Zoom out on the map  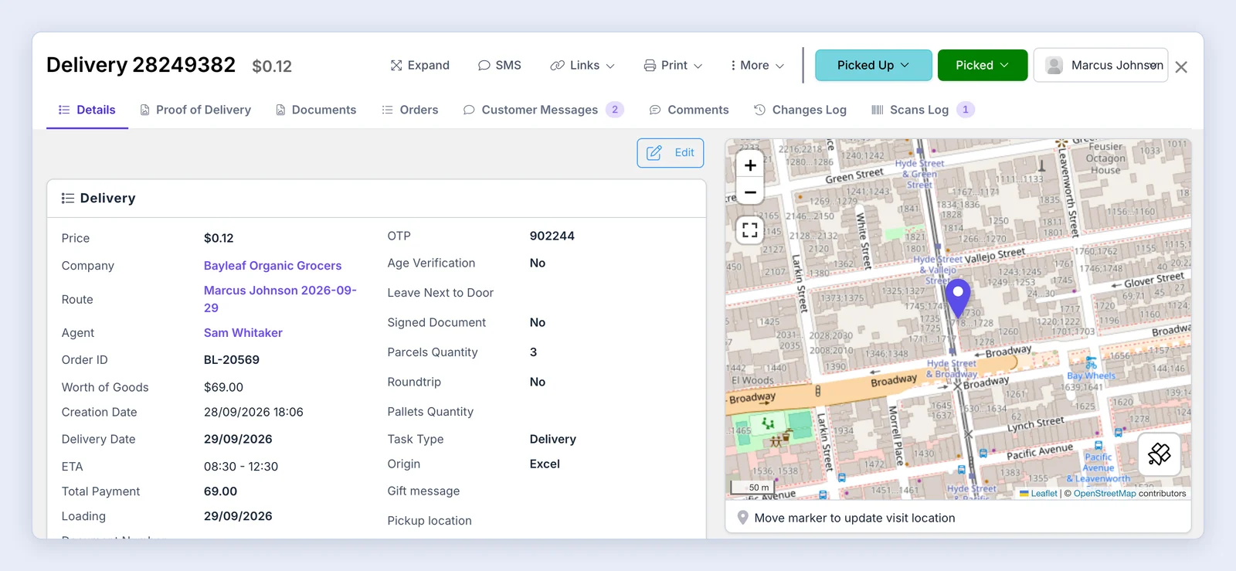749,192
